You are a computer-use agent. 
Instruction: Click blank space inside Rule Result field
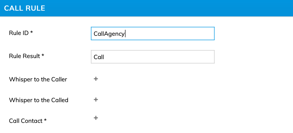tap(169, 57)
